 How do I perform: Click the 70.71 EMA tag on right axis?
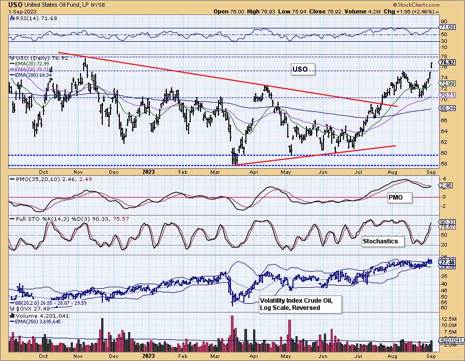(447, 95)
